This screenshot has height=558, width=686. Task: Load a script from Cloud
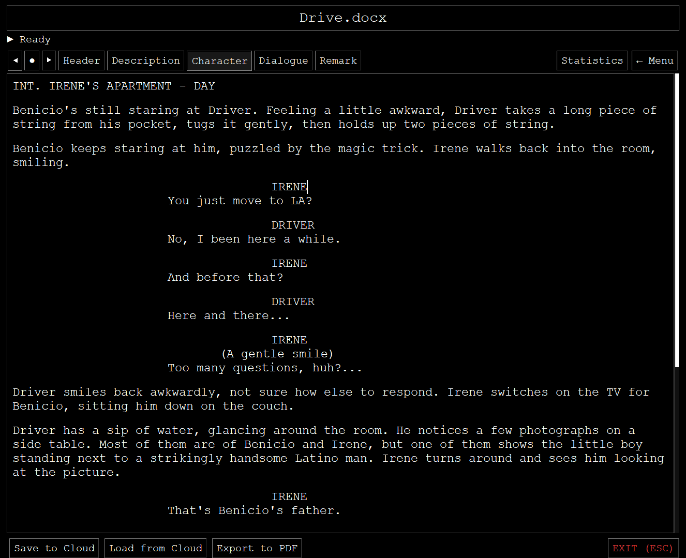point(156,548)
